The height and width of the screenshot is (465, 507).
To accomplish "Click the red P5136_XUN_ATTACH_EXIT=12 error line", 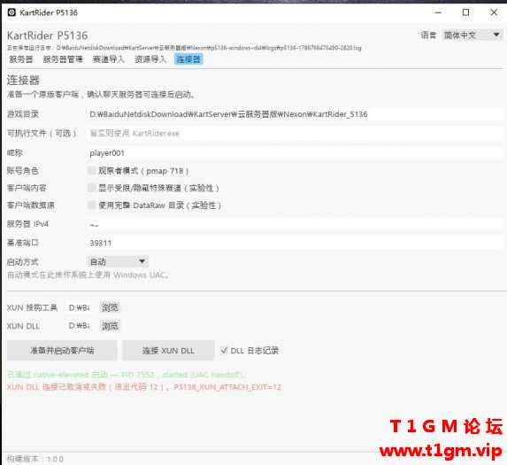I will point(144,387).
